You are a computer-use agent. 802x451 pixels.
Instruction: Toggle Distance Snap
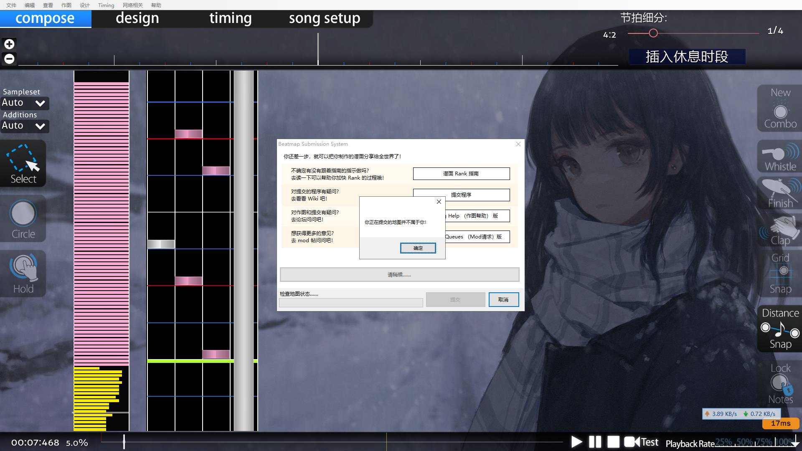click(x=780, y=329)
